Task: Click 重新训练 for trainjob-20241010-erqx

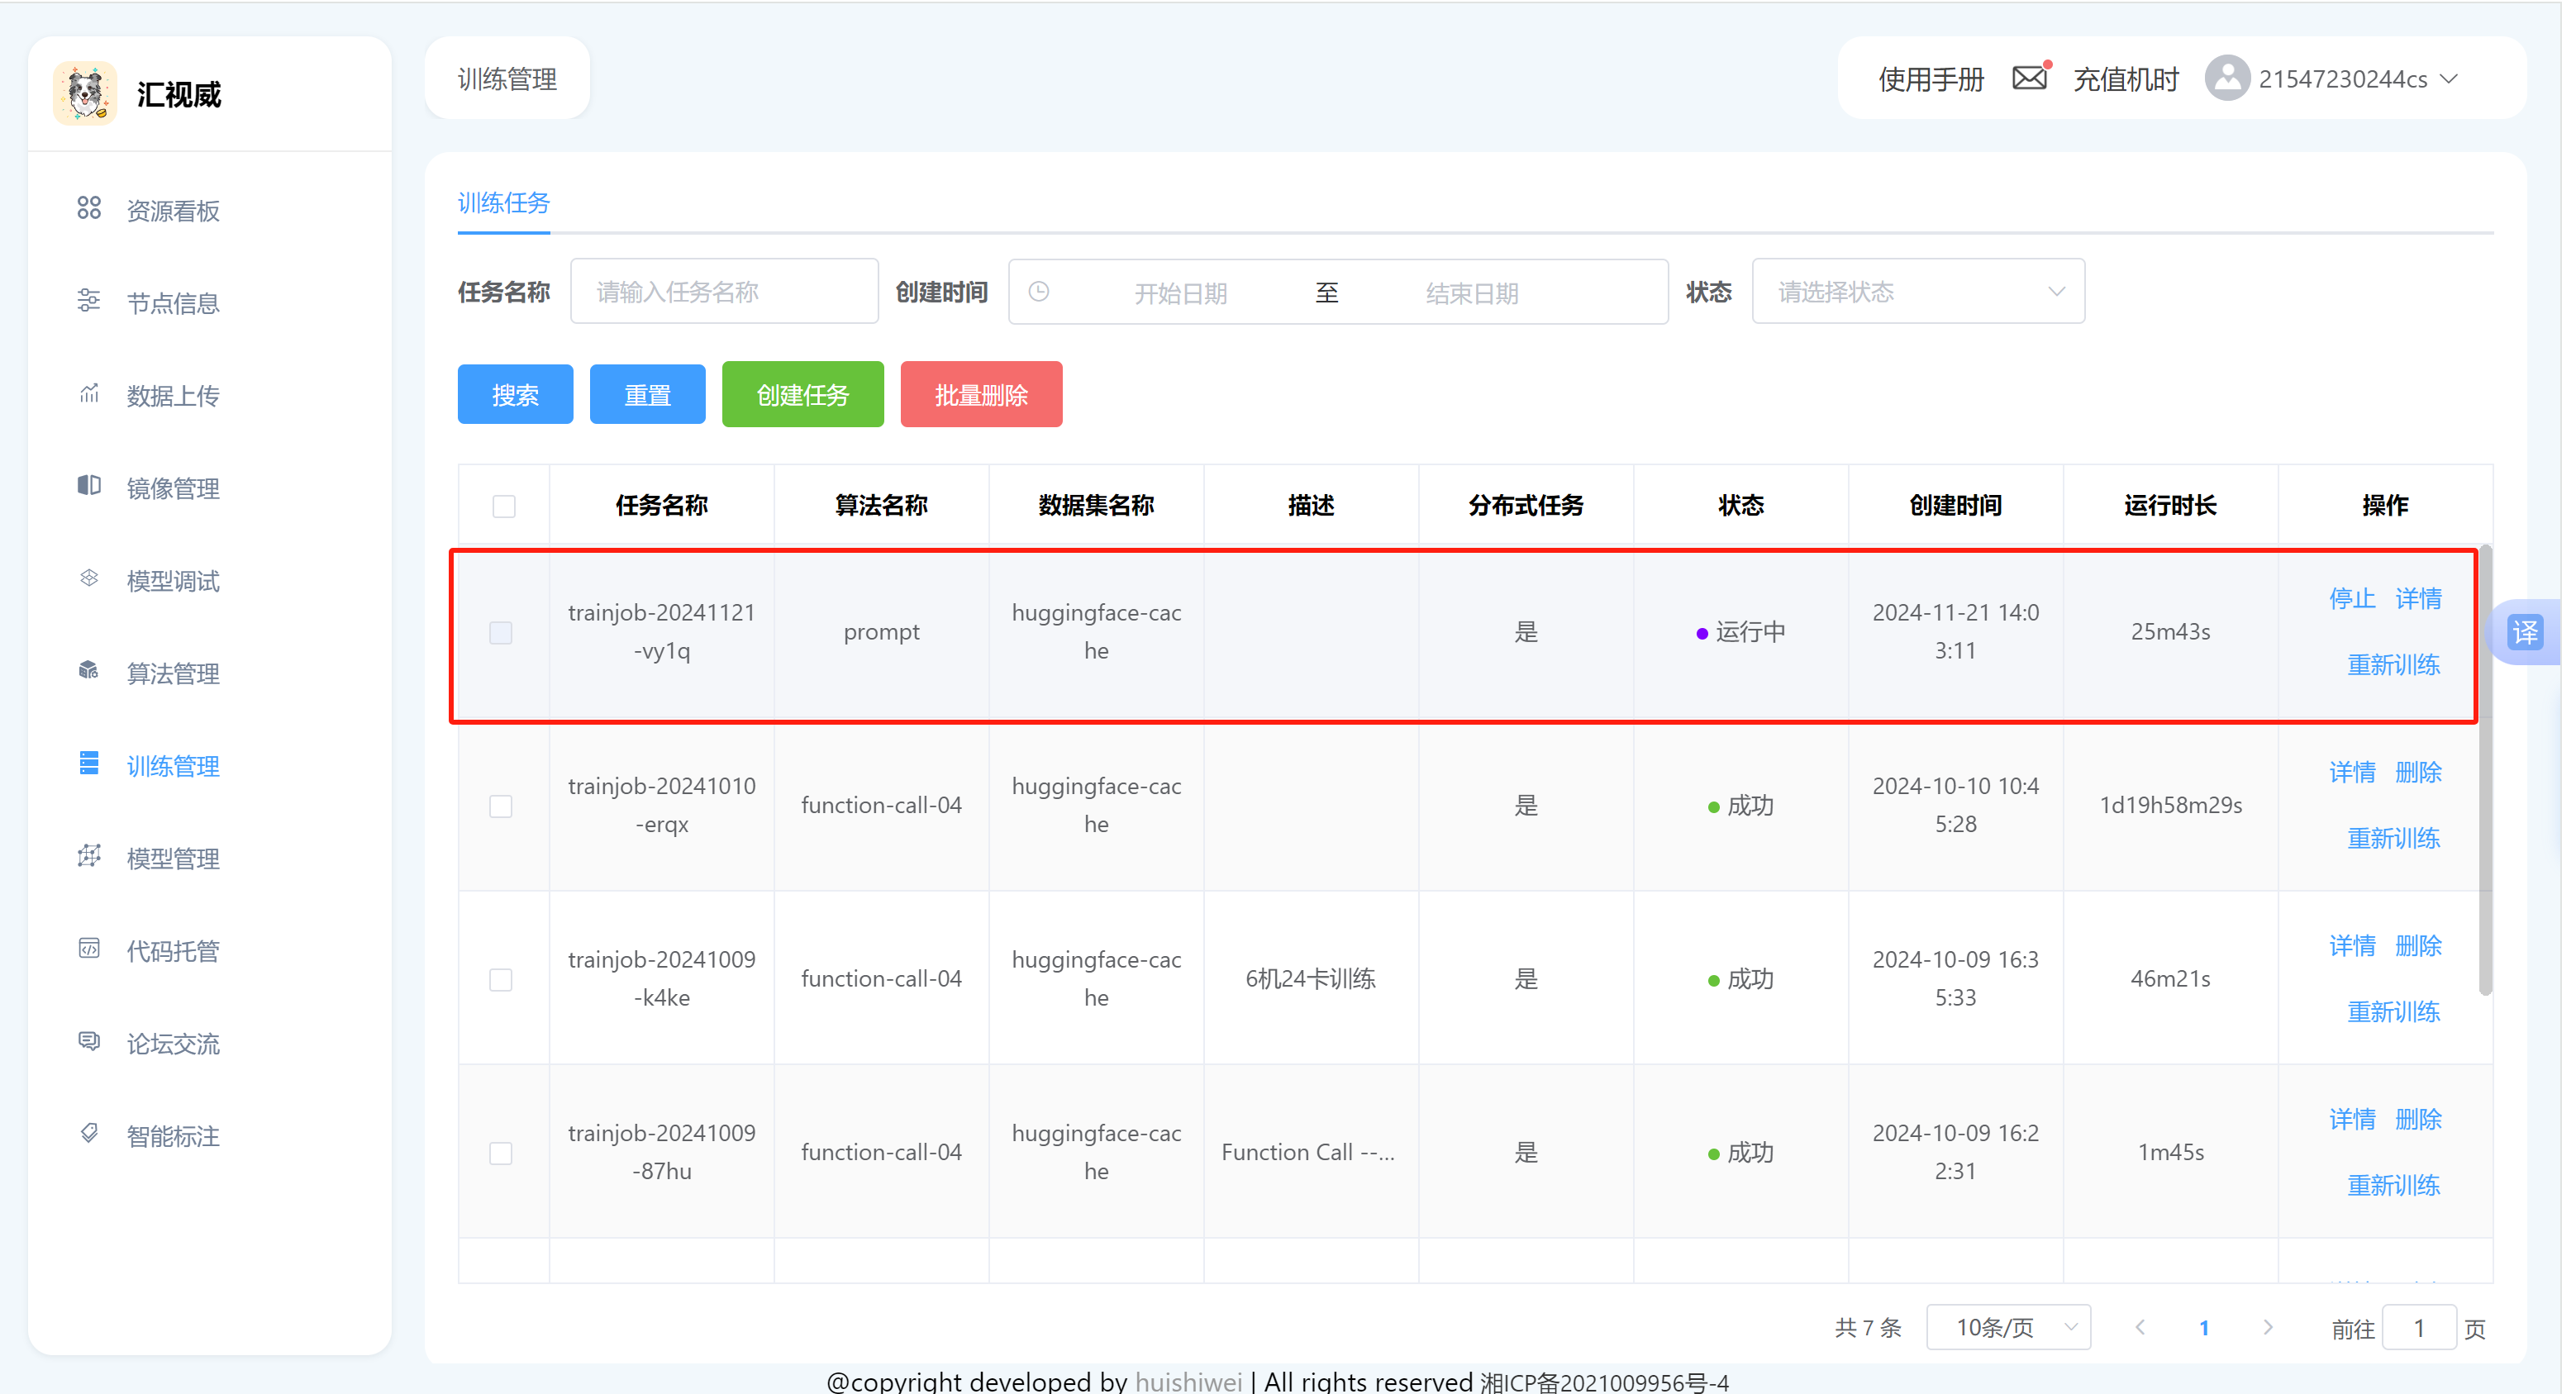Action: 2394,838
